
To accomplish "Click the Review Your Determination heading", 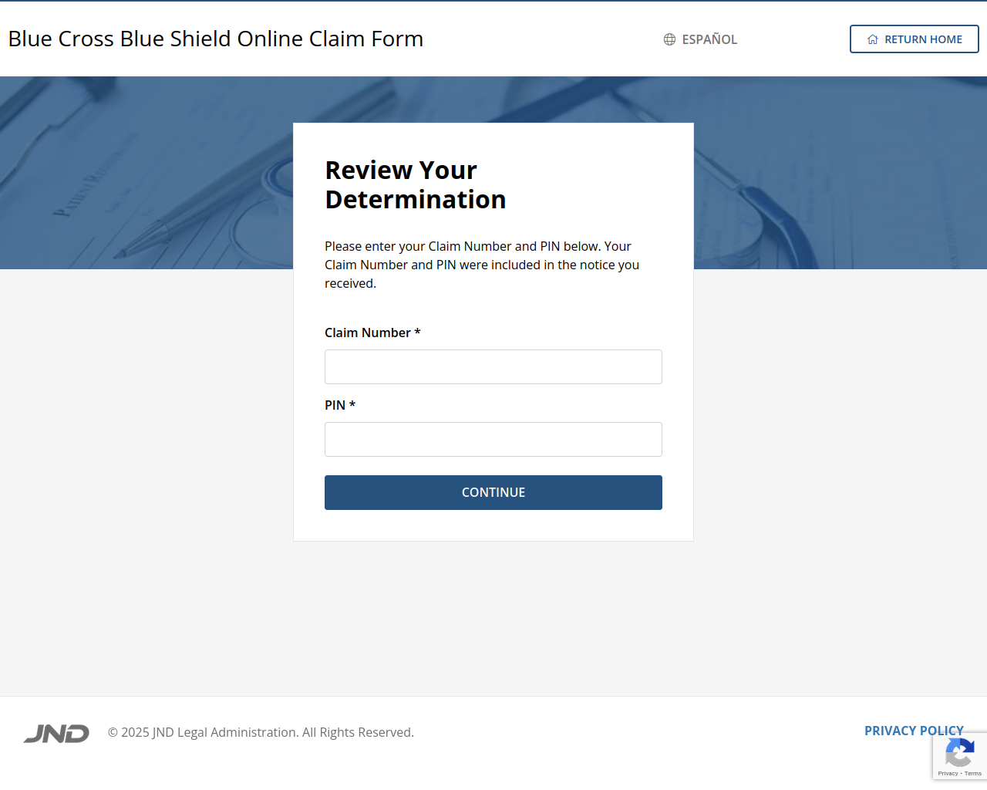I will 416,184.
